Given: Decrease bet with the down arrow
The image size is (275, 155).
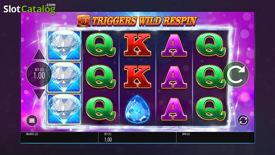Looking at the screenshot, I should [x=39, y=94].
